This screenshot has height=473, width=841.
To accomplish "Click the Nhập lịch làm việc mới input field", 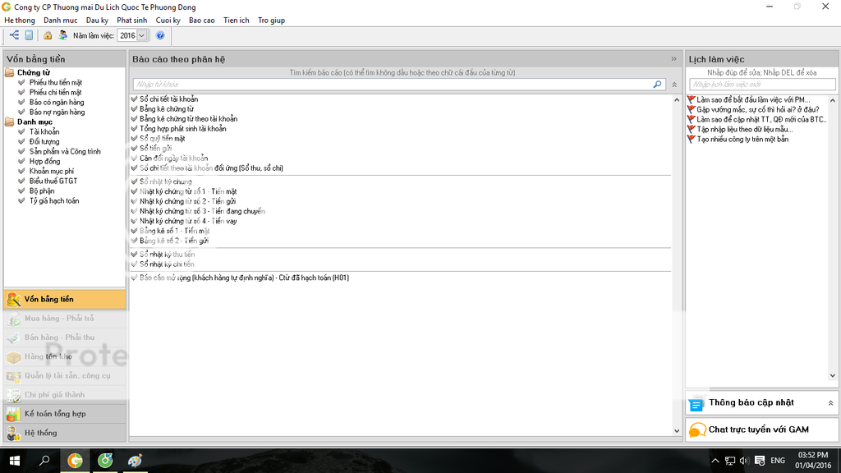I will point(762,85).
